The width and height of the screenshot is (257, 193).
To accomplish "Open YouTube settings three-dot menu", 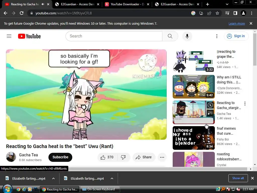I will (217, 36).
